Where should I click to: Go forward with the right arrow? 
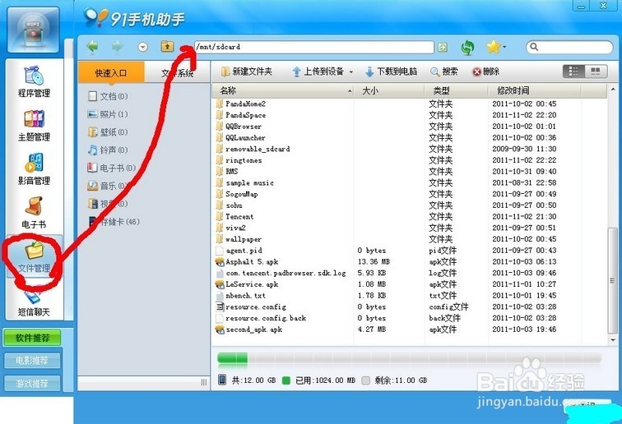coord(117,47)
